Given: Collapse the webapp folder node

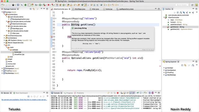Looking at the screenshot, I should tap(9, 50).
